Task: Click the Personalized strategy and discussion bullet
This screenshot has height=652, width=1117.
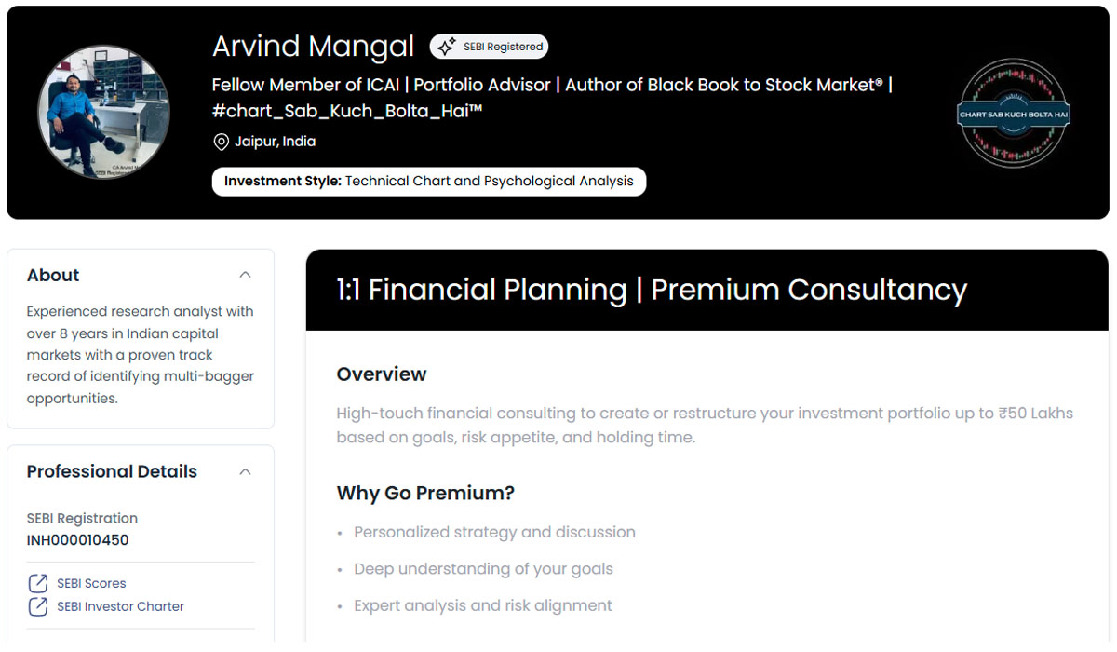Action: [494, 532]
